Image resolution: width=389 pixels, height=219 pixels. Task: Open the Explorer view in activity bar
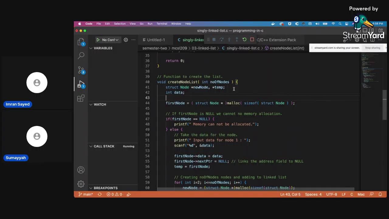(81, 42)
